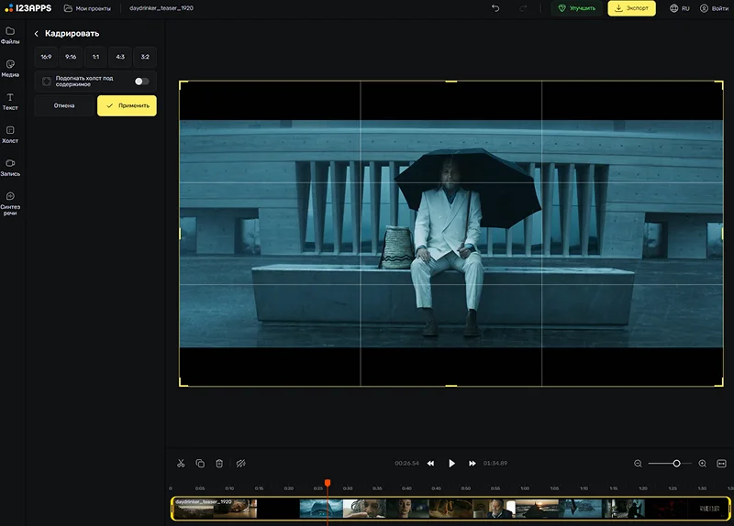The height and width of the screenshot is (526, 734).
Task: Open the Медиа panel in sidebar
Action: coord(10,68)
